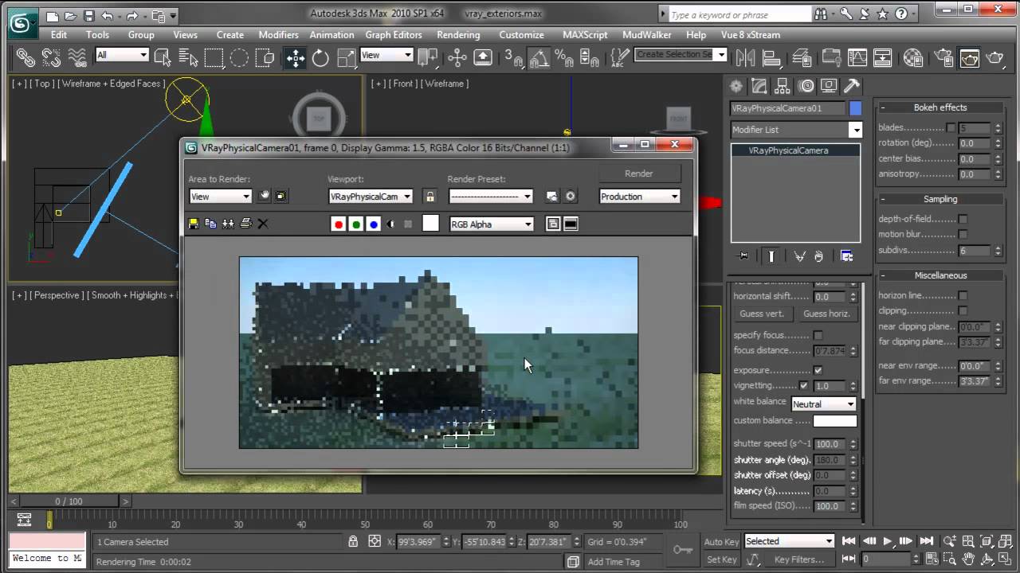The width and height of the screenshot is (1020, 573).
Task: Save image in render frame window
Action: (x=194, y=224)
